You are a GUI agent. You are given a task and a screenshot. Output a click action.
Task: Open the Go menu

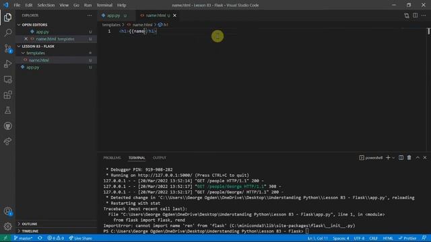76,5
